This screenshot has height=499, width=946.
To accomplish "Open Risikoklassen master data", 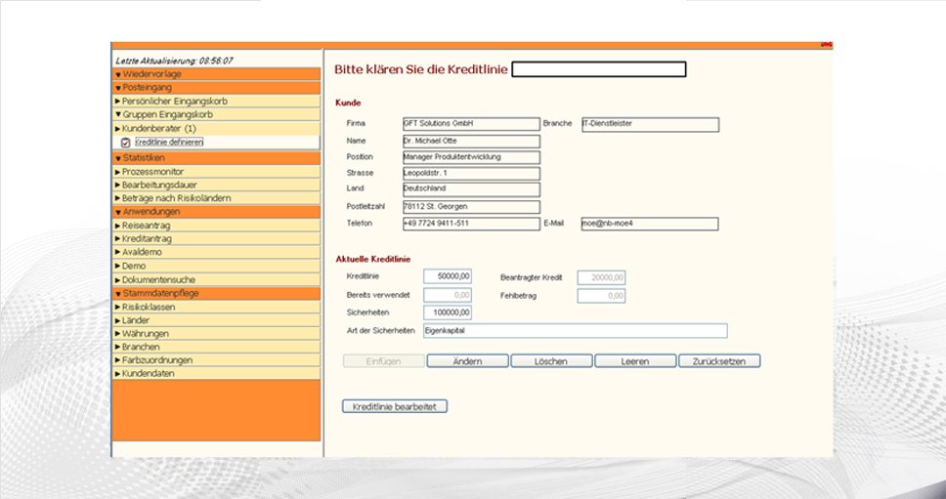I will 216,307.
